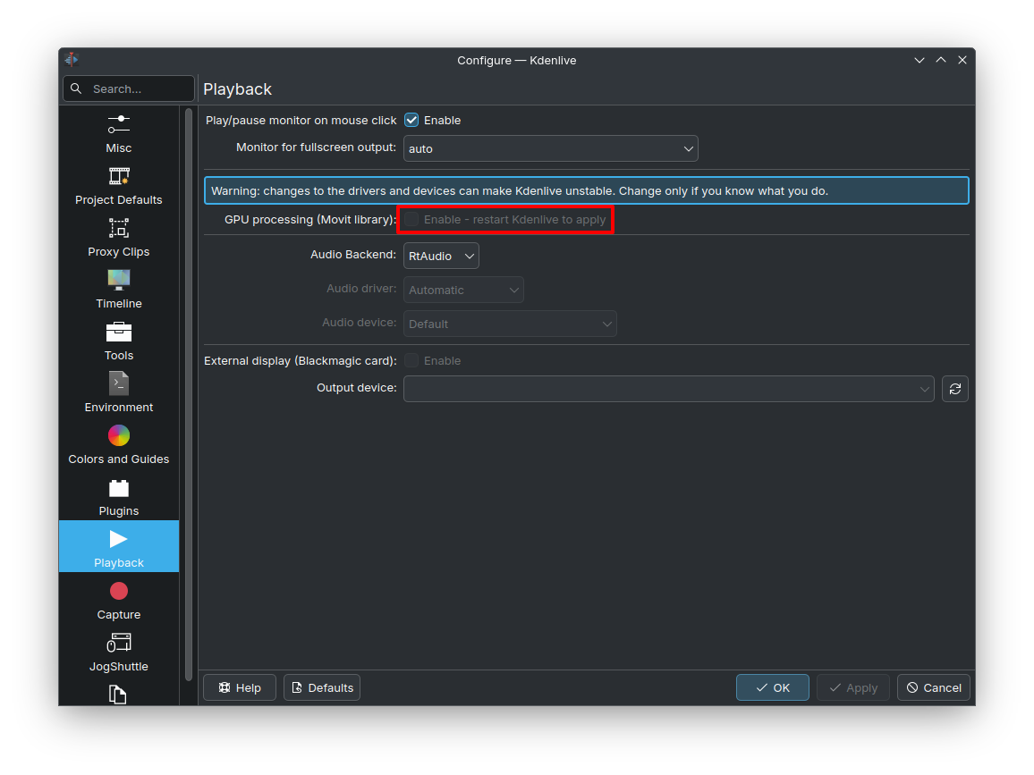Click the Apply button
Image resolution: width=1034 pixels, height=775 pixels.
click(x=853, y=687)
